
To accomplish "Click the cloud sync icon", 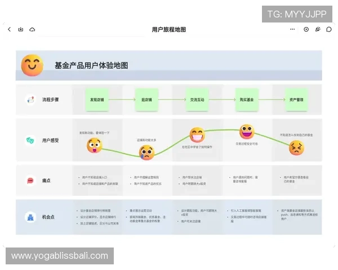I will coord(32,29).
